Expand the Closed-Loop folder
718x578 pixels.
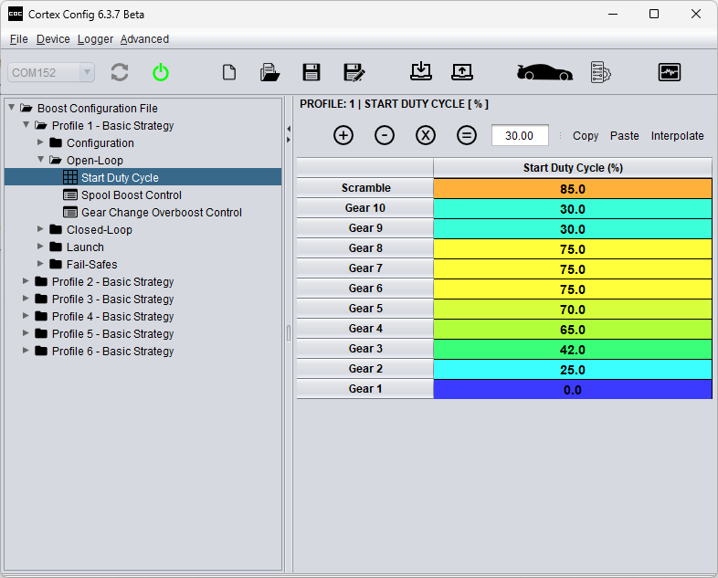[x=41, y=229]
